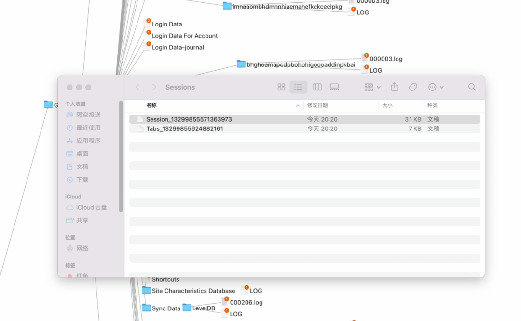Sort by 大小 column header
This screenshot has width=521, height=321.
click(x=387, y=105)
